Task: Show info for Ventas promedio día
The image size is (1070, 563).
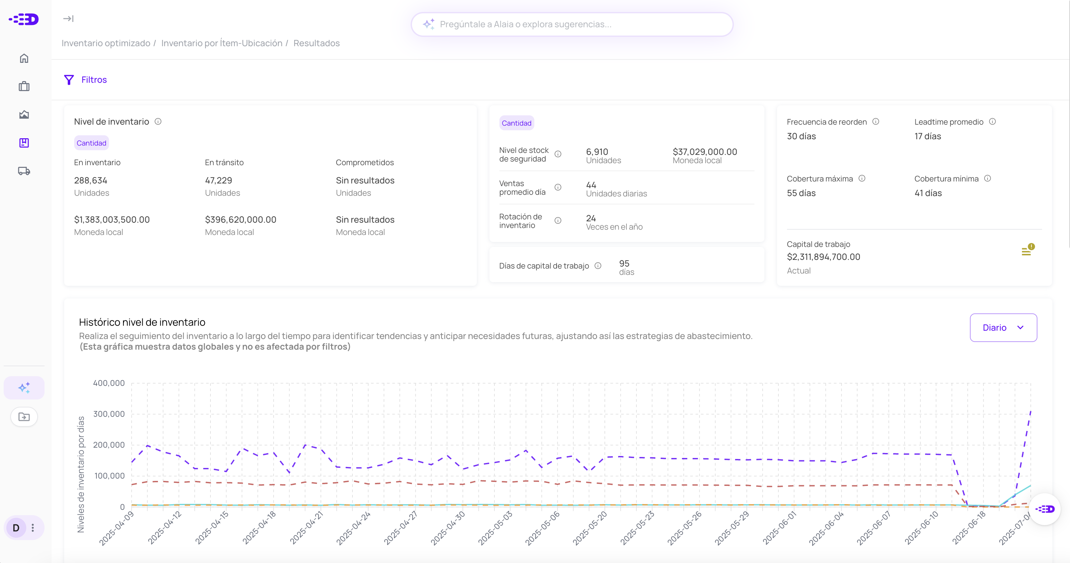Action: coord(558,187)
